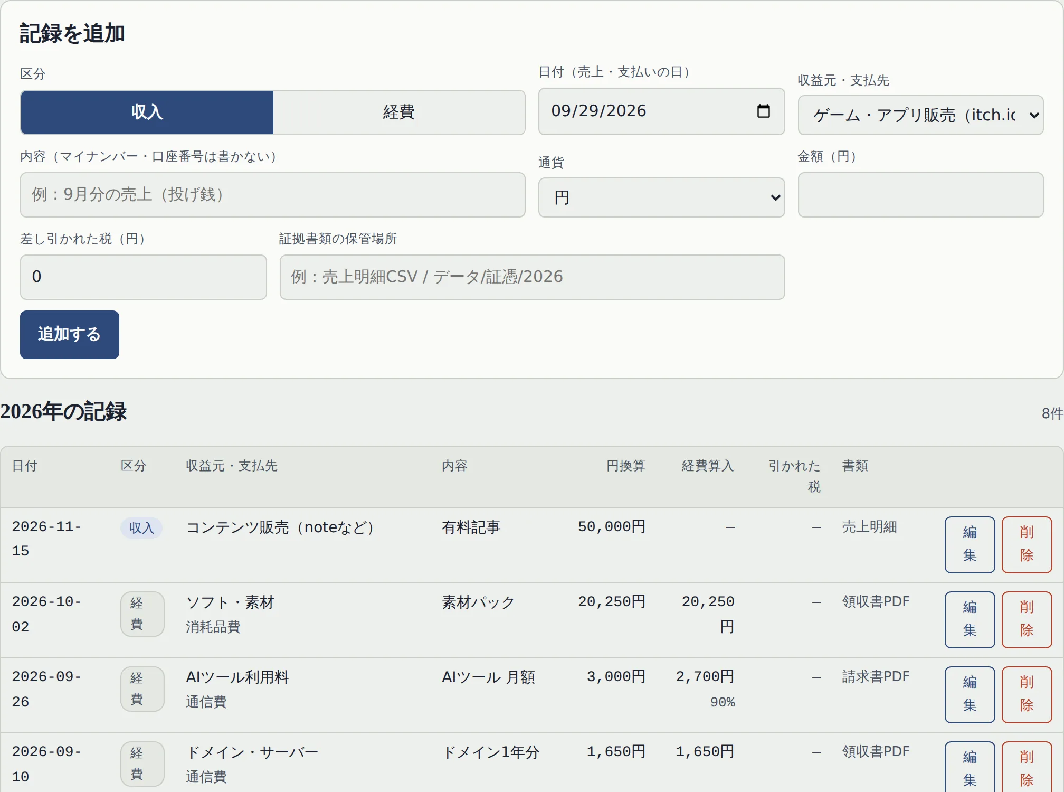This screenshot has width=1064, height=792.
Task: Click the 請求書PDF document cell
Action: pos(876,676)
